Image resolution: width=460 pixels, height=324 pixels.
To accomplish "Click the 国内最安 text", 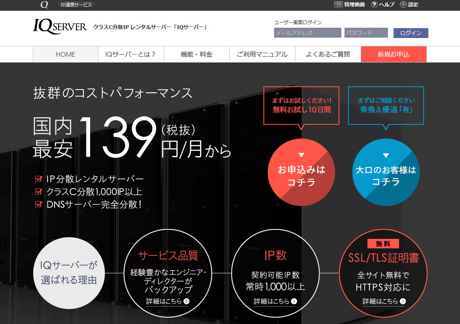I will tap(53, 137).
